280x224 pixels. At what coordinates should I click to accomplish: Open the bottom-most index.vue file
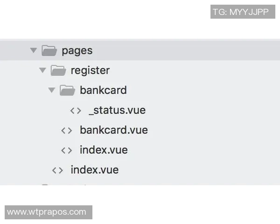point(94,170)
